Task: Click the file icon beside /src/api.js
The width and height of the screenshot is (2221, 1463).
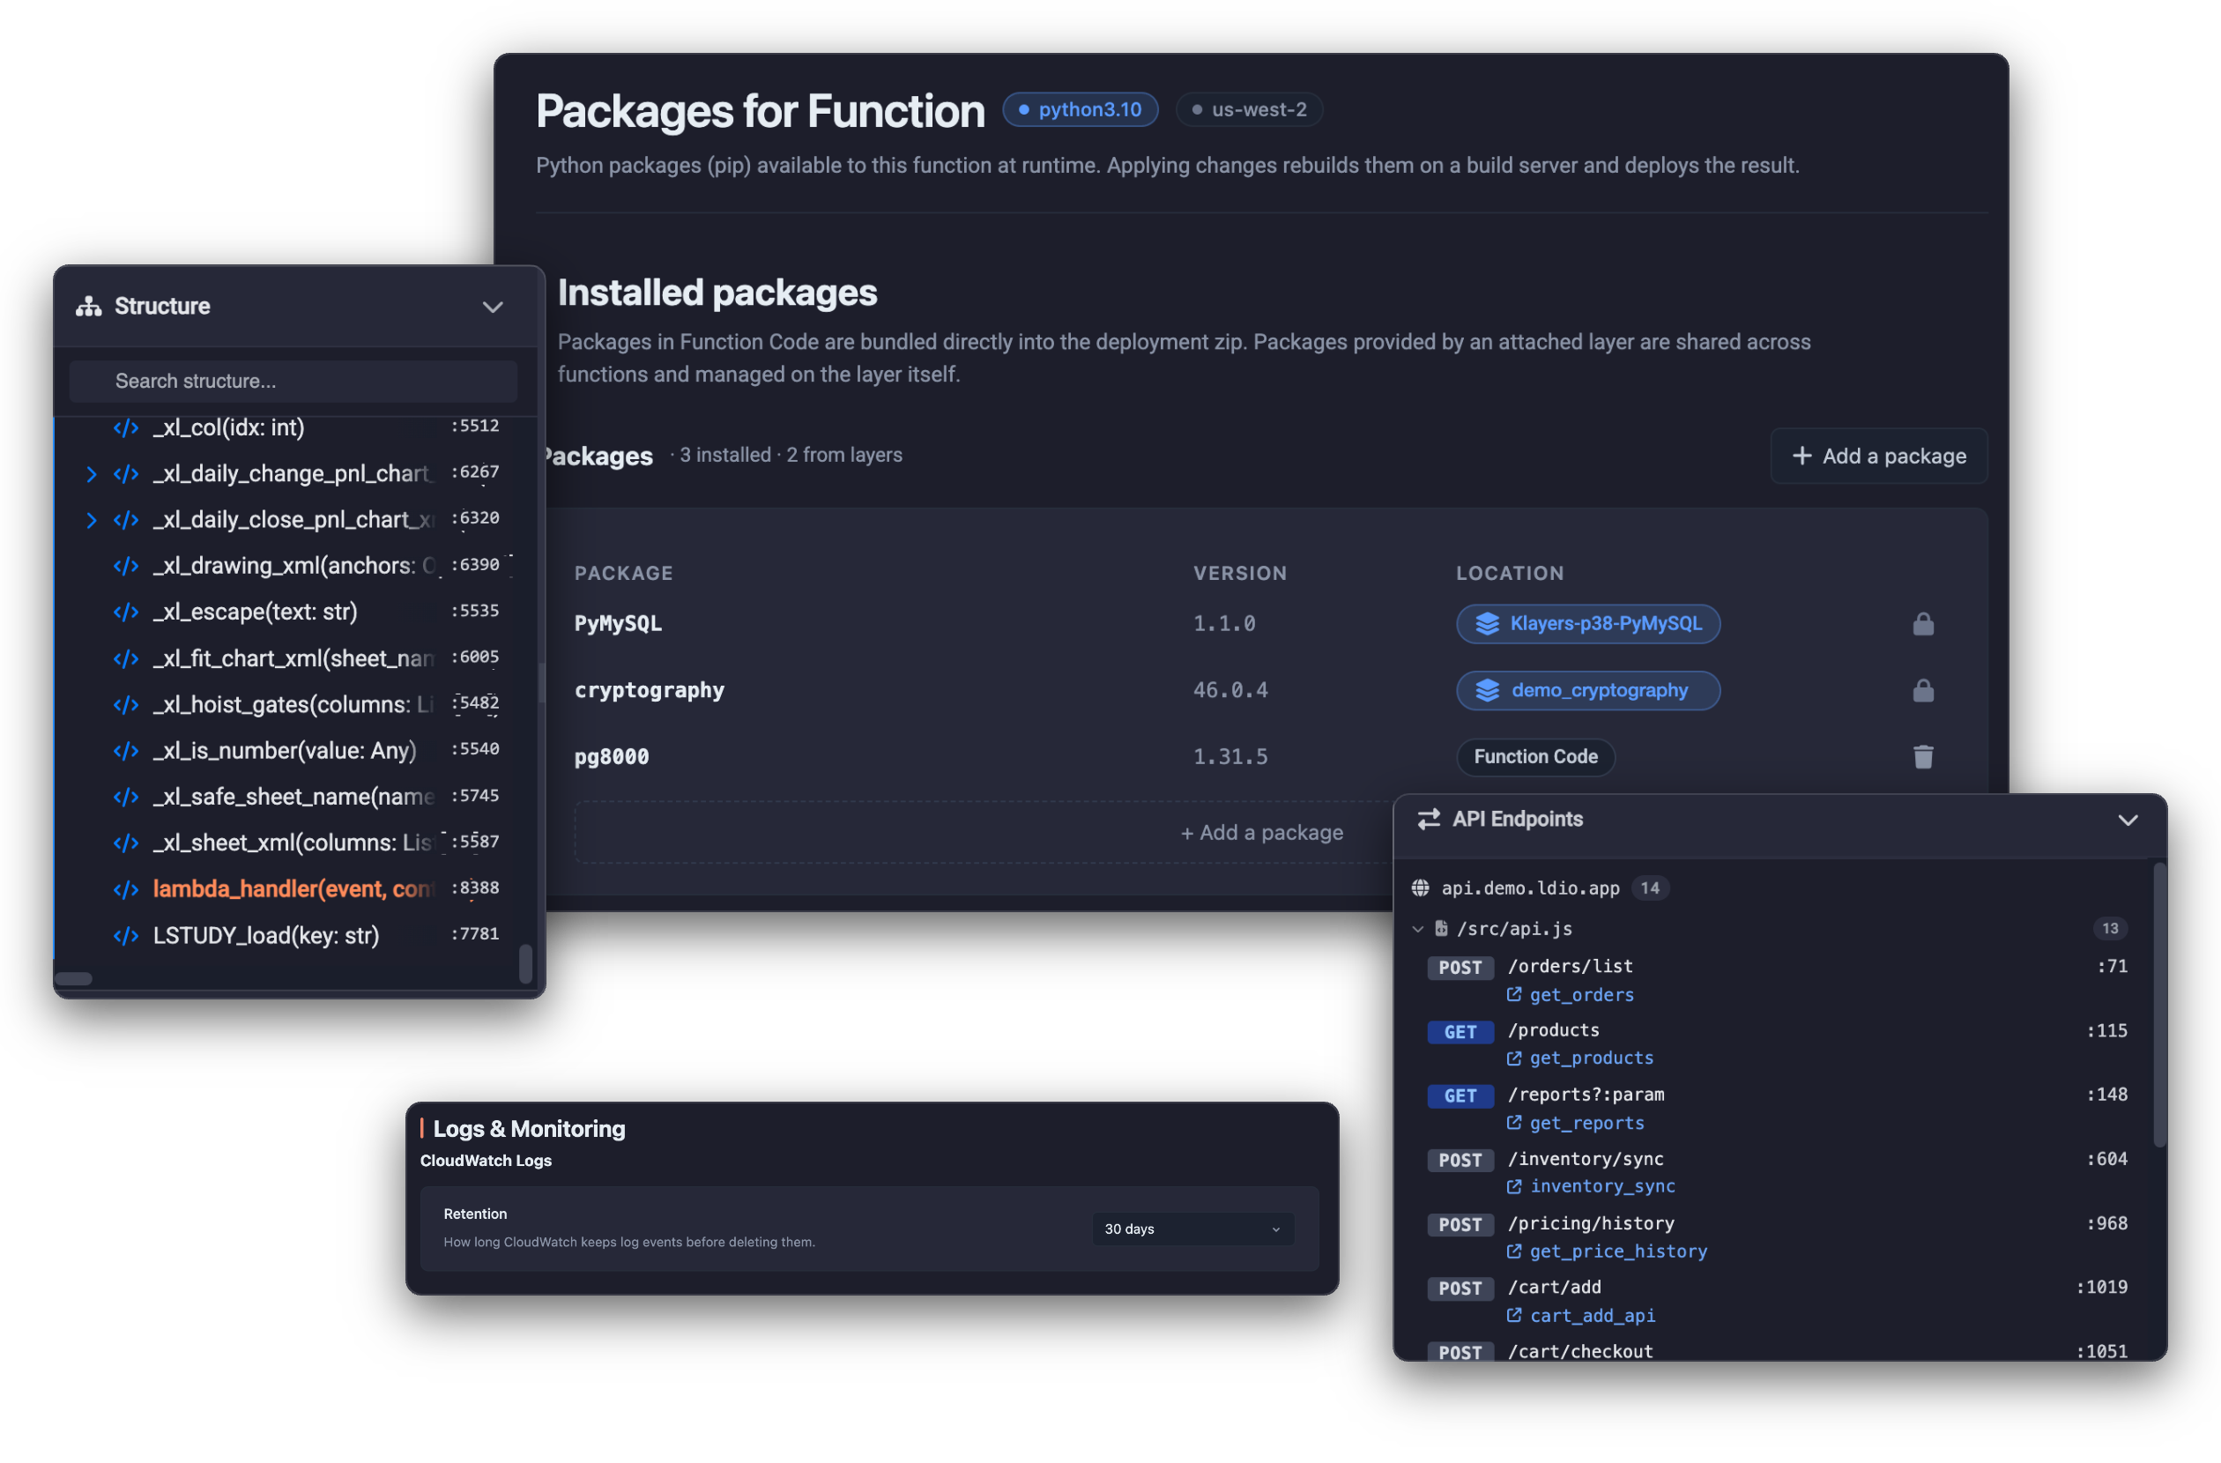Action: pyautogui.click(x=1442, y=928)
